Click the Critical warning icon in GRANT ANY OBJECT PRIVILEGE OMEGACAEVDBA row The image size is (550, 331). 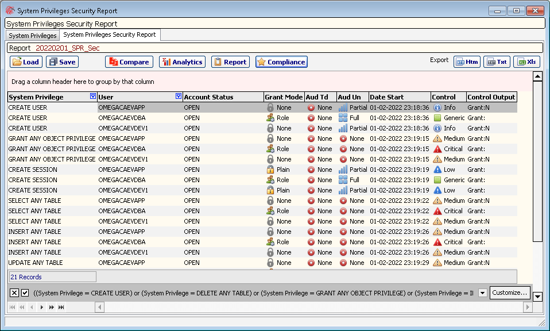(437, 149)
